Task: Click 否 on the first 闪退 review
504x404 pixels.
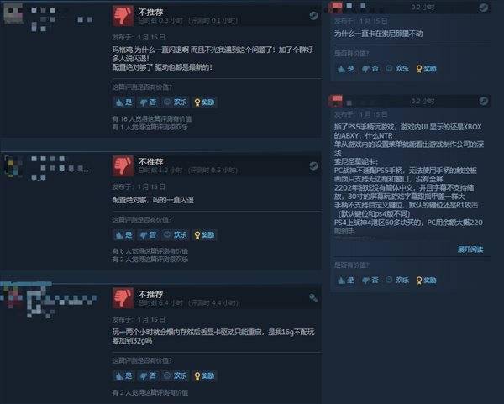Action: (148, 102)
